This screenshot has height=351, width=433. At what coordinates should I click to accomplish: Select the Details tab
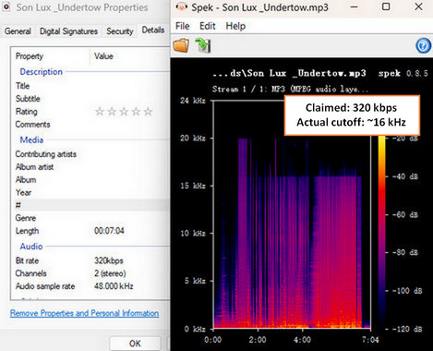153,30
